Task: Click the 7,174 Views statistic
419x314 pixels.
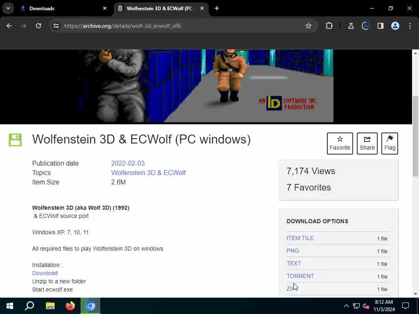Action: click(x=311, y=171)
